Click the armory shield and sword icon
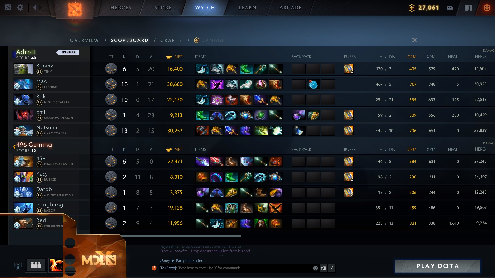 coord(468,7)
